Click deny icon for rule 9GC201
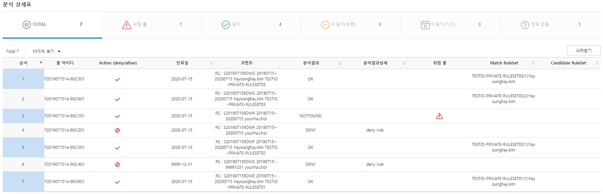 (x=117, y=130)
